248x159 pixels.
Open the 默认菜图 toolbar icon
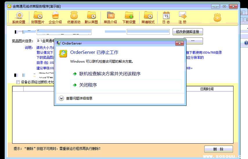tap(91, 18)
